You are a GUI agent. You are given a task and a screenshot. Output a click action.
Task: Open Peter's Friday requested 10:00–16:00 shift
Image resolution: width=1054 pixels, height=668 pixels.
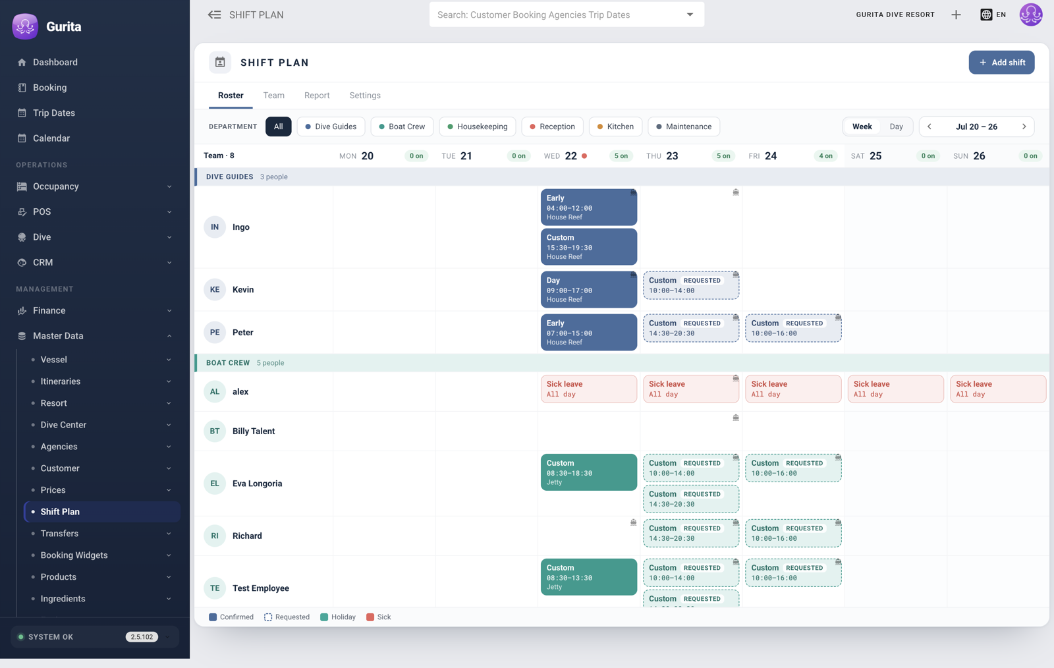[793, 328]
